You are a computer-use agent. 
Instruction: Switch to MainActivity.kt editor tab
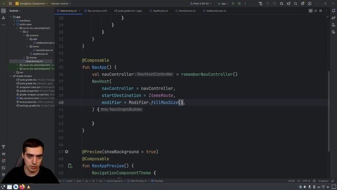pyautogui.click(x=68, y=11)
